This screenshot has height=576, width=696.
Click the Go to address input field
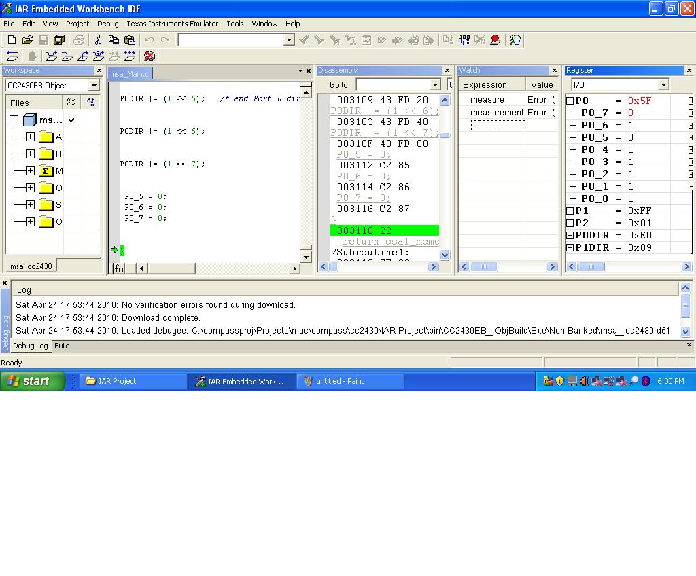coord(394,84)
